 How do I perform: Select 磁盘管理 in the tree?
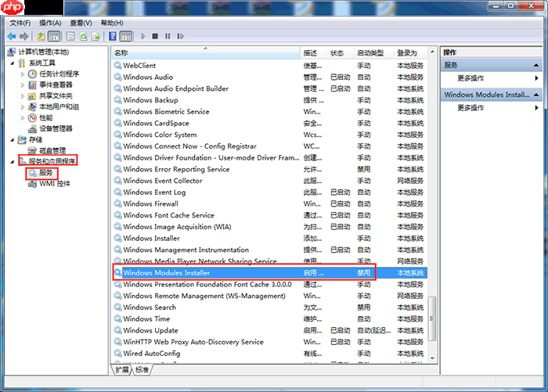pyautogui.click(x=52, y=150)
